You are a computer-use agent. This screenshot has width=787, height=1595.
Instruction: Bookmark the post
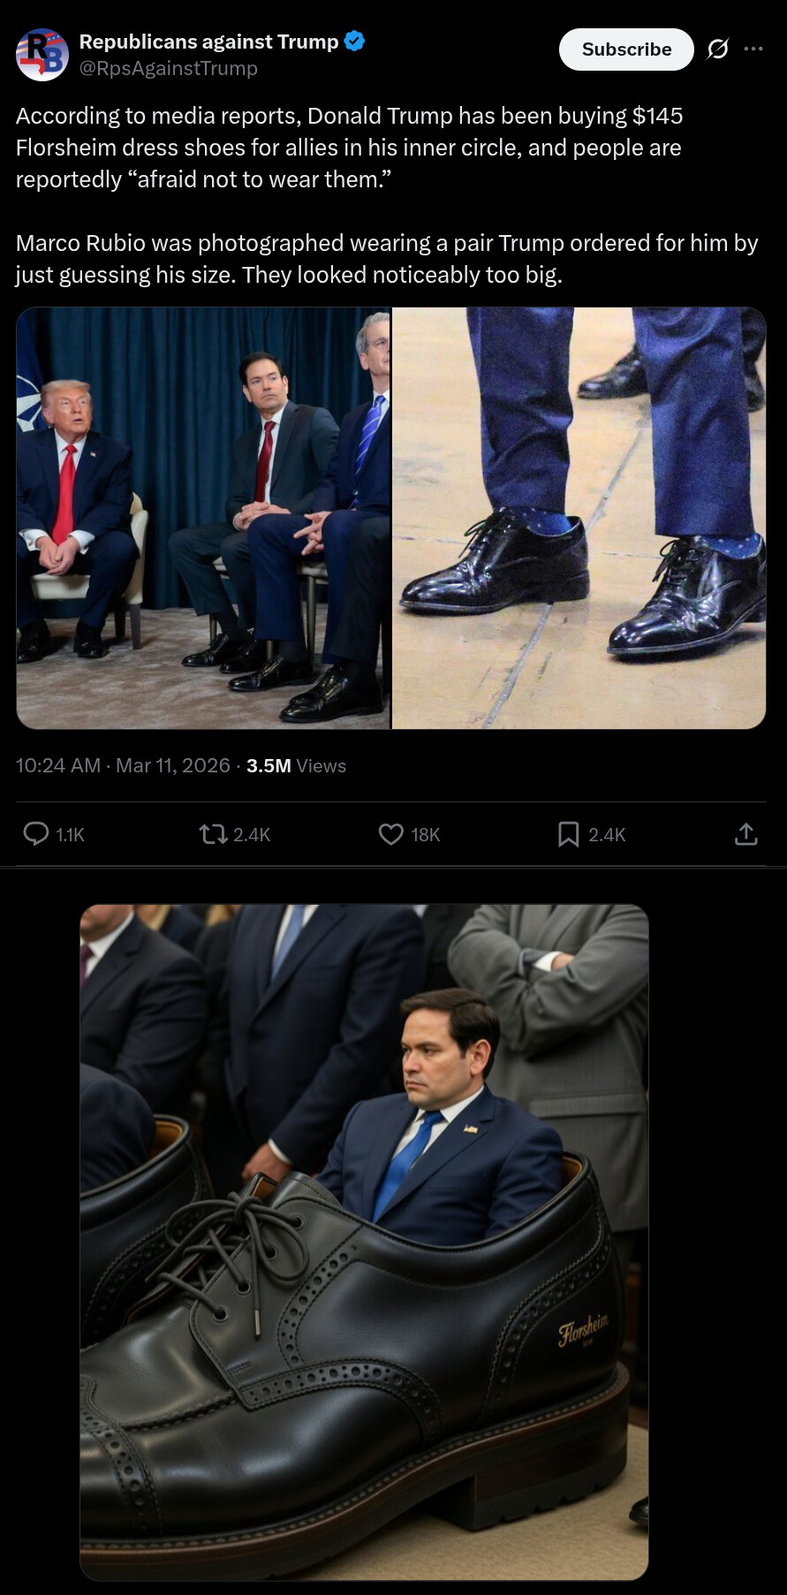click(x=569, y=833)
